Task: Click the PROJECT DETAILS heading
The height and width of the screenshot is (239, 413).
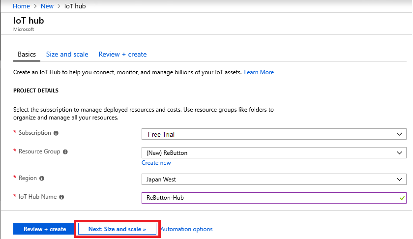Action: coord(36,90)
